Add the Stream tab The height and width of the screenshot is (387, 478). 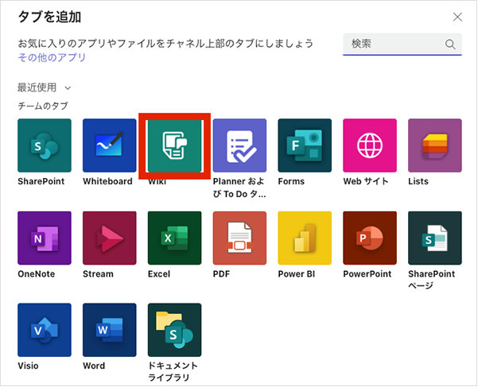110,238
